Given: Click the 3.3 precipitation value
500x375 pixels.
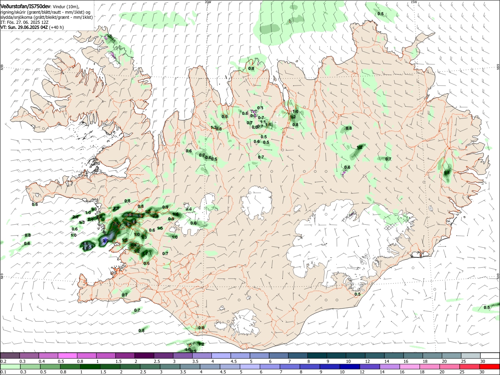Looking at the screenshot, I should pyautogui.click(x=130, y=215).
